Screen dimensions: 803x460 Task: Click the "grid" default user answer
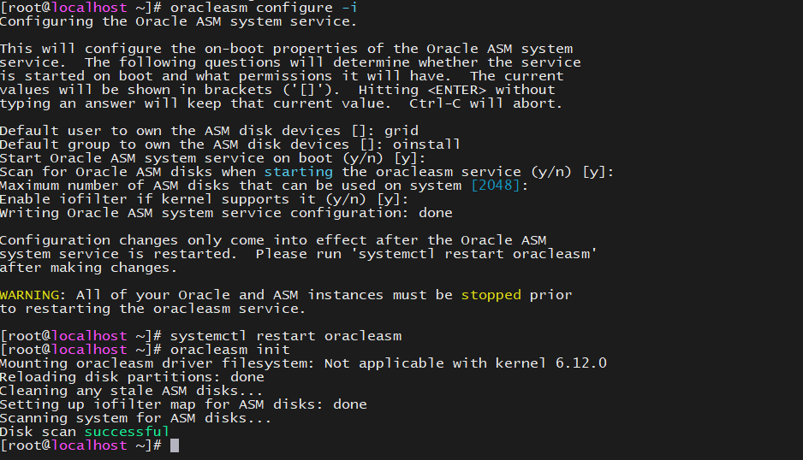[x=401, y=131]
